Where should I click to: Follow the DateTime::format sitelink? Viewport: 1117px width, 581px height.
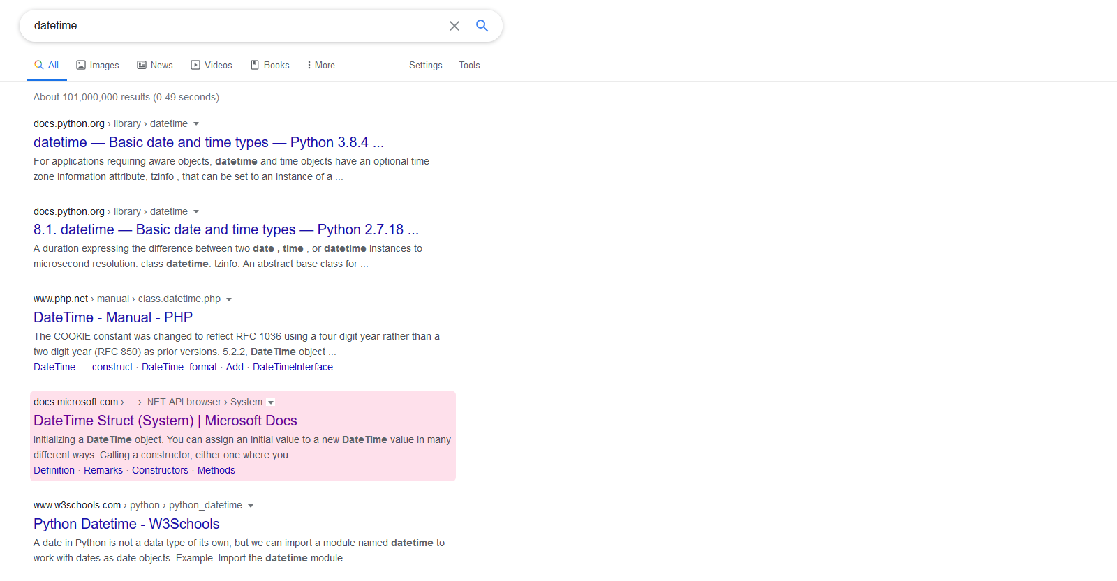[179, 367]
